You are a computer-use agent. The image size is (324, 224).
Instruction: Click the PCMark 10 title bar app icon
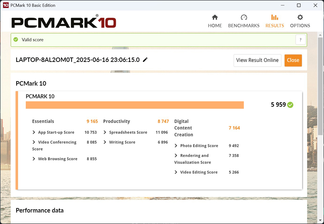tap(6, 5)
